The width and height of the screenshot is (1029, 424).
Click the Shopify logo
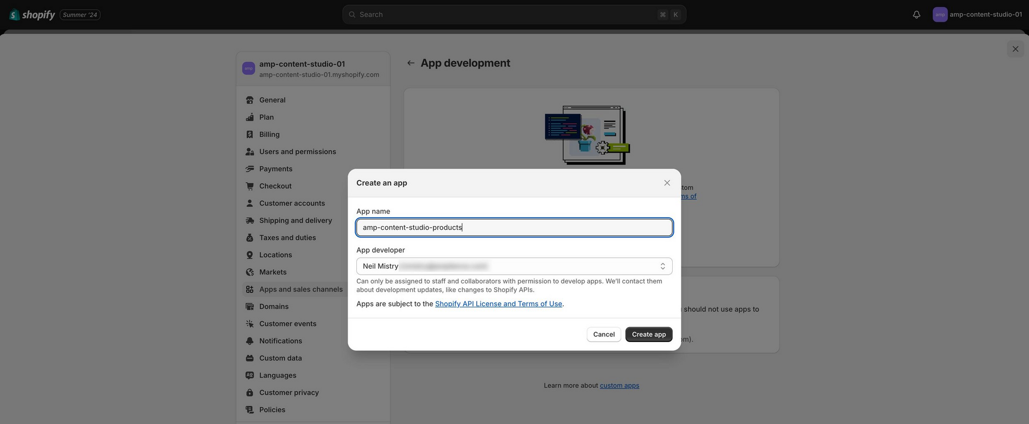(32, 15)
